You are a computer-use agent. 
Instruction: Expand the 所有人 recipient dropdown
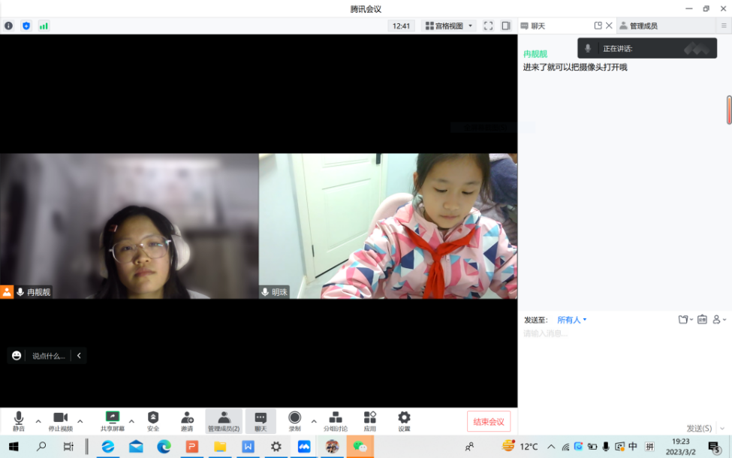coord(571,320)
